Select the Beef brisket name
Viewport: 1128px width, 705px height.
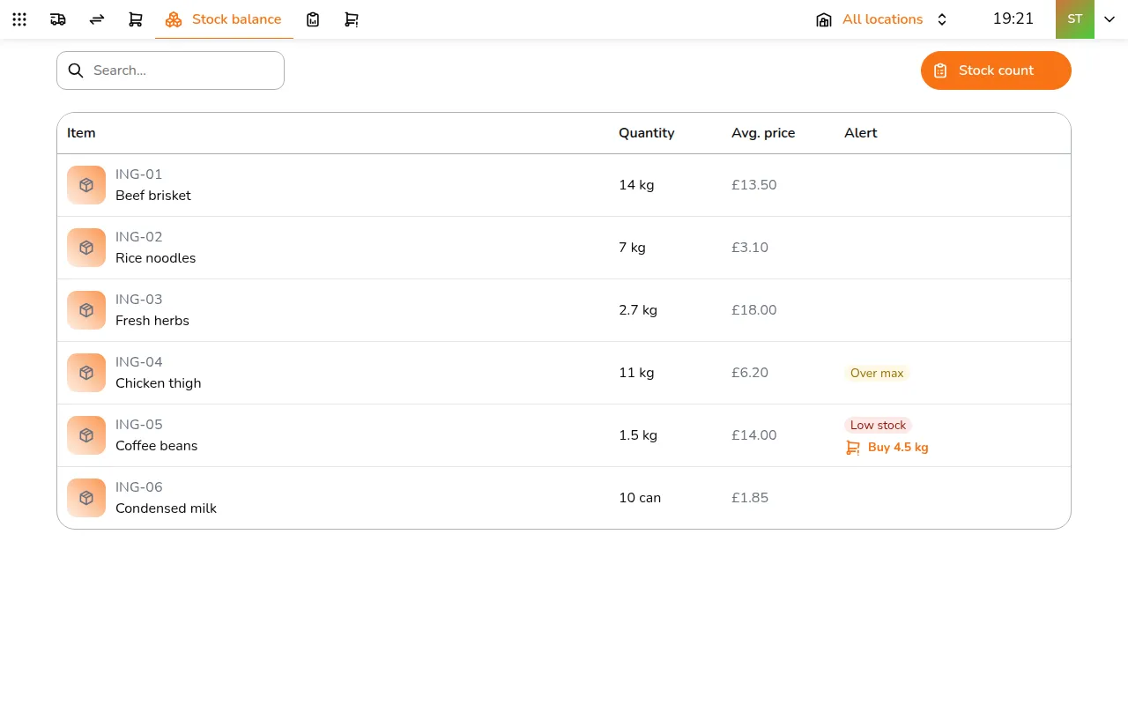click(x=153, y=196)
